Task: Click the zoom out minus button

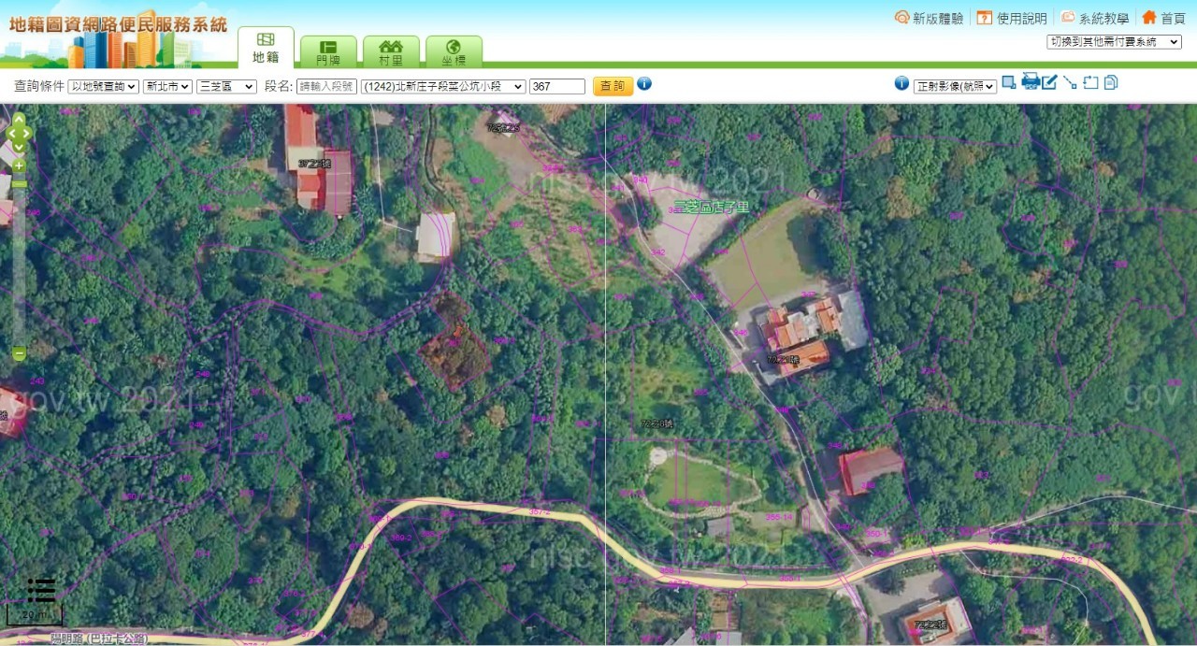Action: pos(19,354)
